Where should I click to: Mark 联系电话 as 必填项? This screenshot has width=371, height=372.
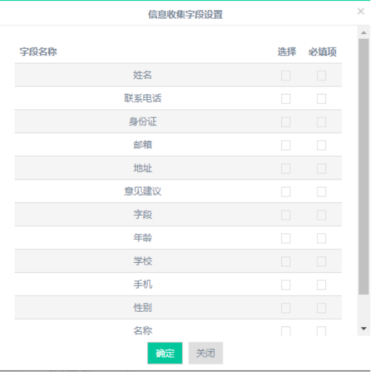(x=321, y=99)
